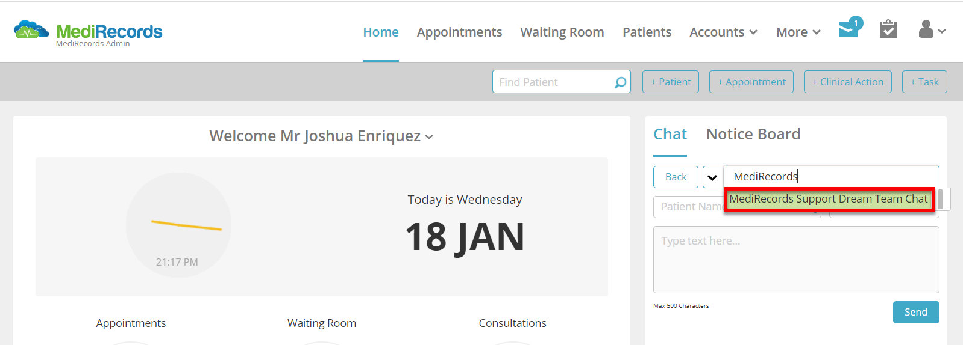Open the user profile icon
Image resolution: width=963 pixels, height=345 pixels.
point(932,29)
